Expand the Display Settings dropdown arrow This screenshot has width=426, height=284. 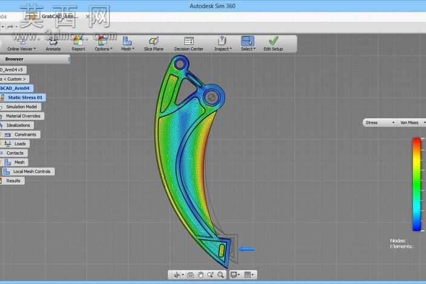(239, 275)
